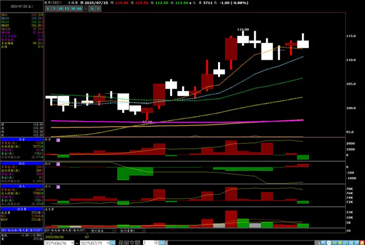Select the 60-minute interval button

point(79,8)
